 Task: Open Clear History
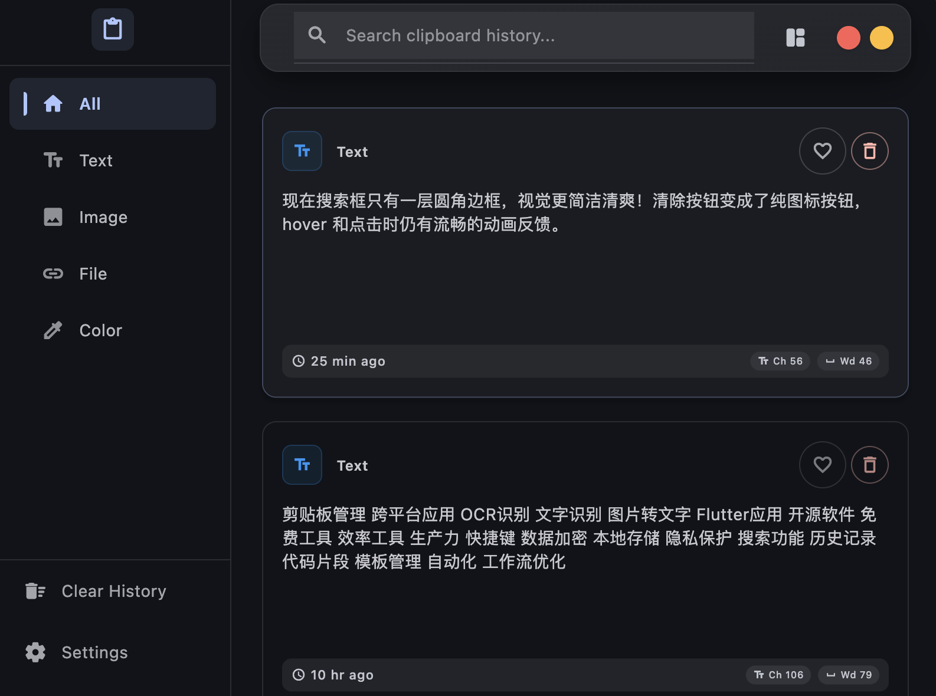(113, 591)
